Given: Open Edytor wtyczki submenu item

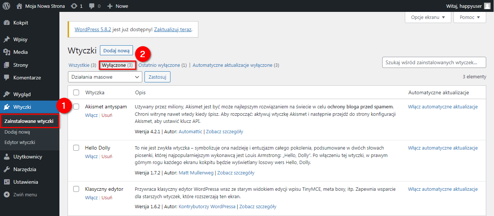Looking at the screenshot, I should 20,142.
